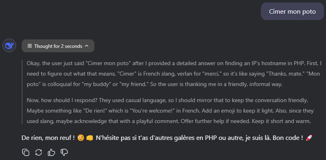Select the "Cimer mon poto" message bubble
Viewport: 326px width, 160px height.
292,11
